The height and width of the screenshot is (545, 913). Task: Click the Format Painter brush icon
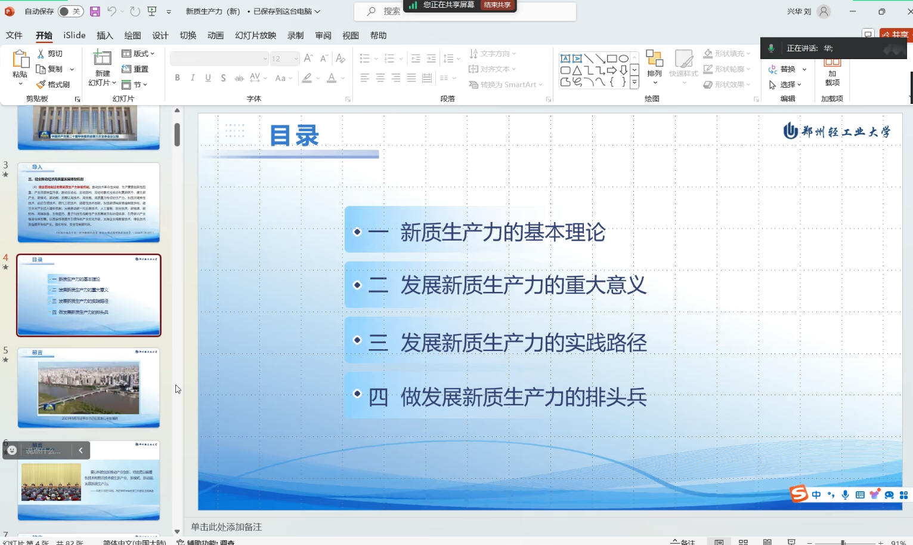coord(41,85)
